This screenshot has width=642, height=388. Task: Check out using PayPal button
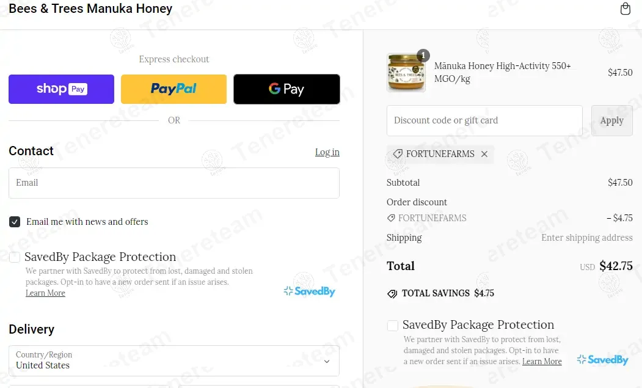[x=173, y=89]
